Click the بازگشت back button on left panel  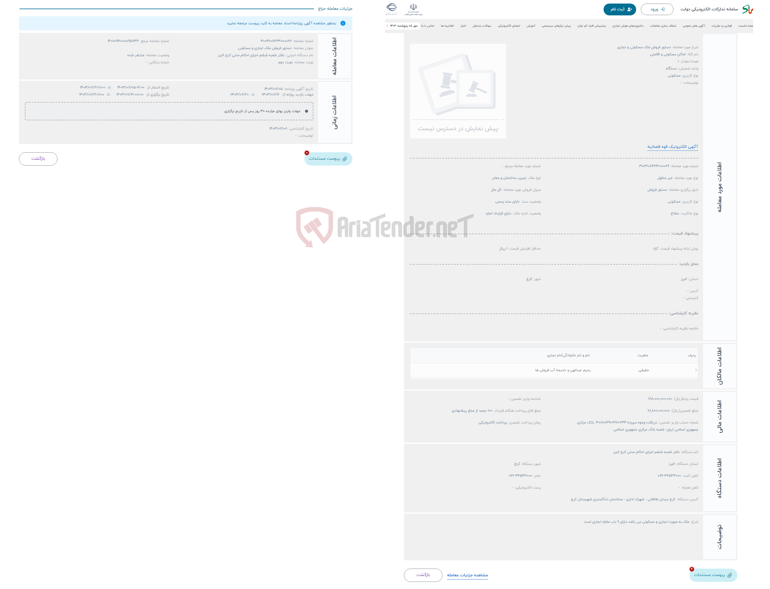[x=38, y=159]
